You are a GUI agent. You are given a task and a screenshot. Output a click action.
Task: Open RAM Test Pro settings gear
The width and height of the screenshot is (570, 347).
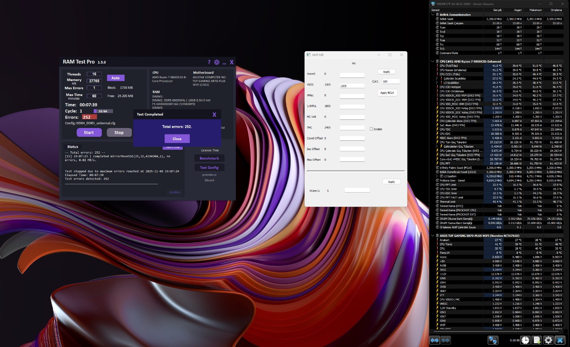217,62
